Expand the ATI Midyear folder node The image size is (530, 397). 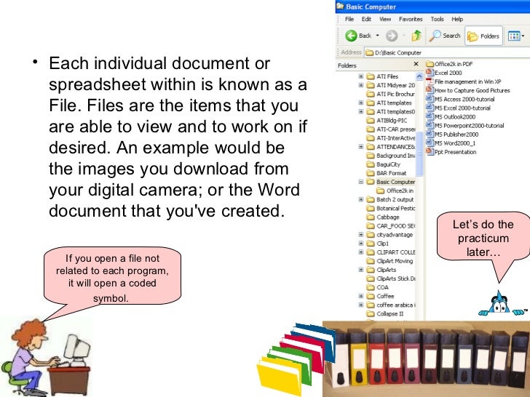tap(361, 85)
